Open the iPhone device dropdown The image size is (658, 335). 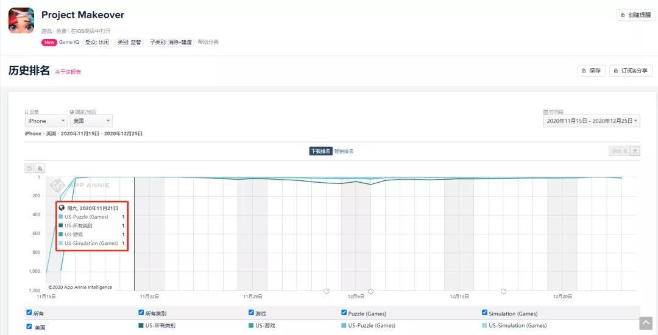pos(46,121)
